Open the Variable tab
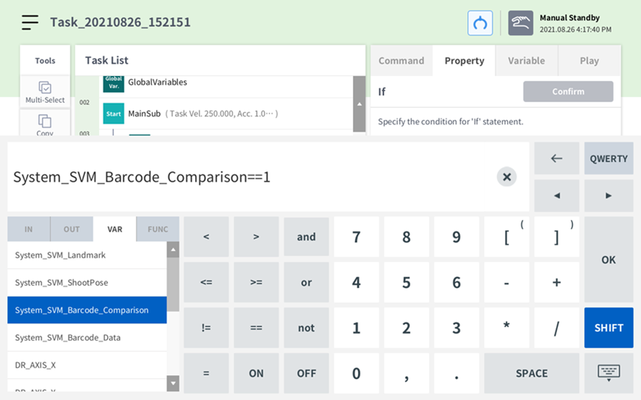 click(x=526, y=60)
